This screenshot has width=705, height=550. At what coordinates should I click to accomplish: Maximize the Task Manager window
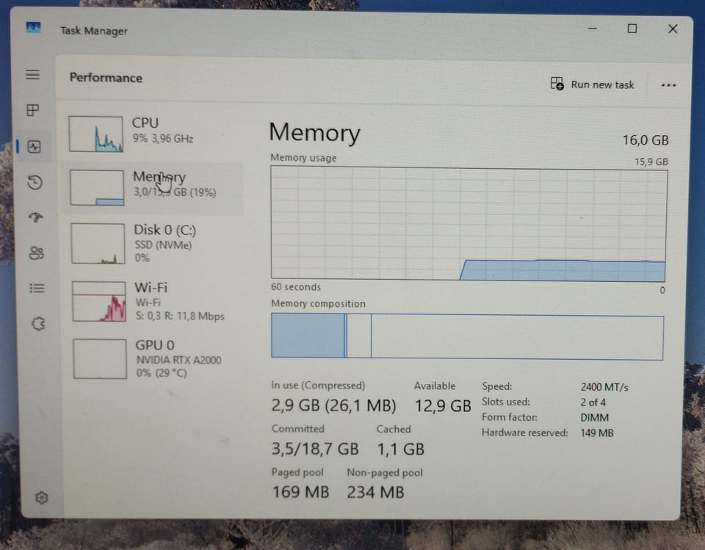(632, 29)
